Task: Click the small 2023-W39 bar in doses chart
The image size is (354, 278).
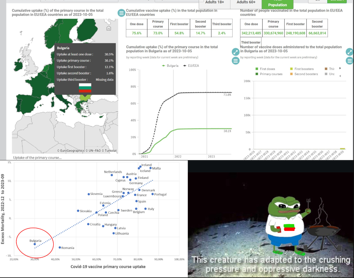Action: pos(342,149)
